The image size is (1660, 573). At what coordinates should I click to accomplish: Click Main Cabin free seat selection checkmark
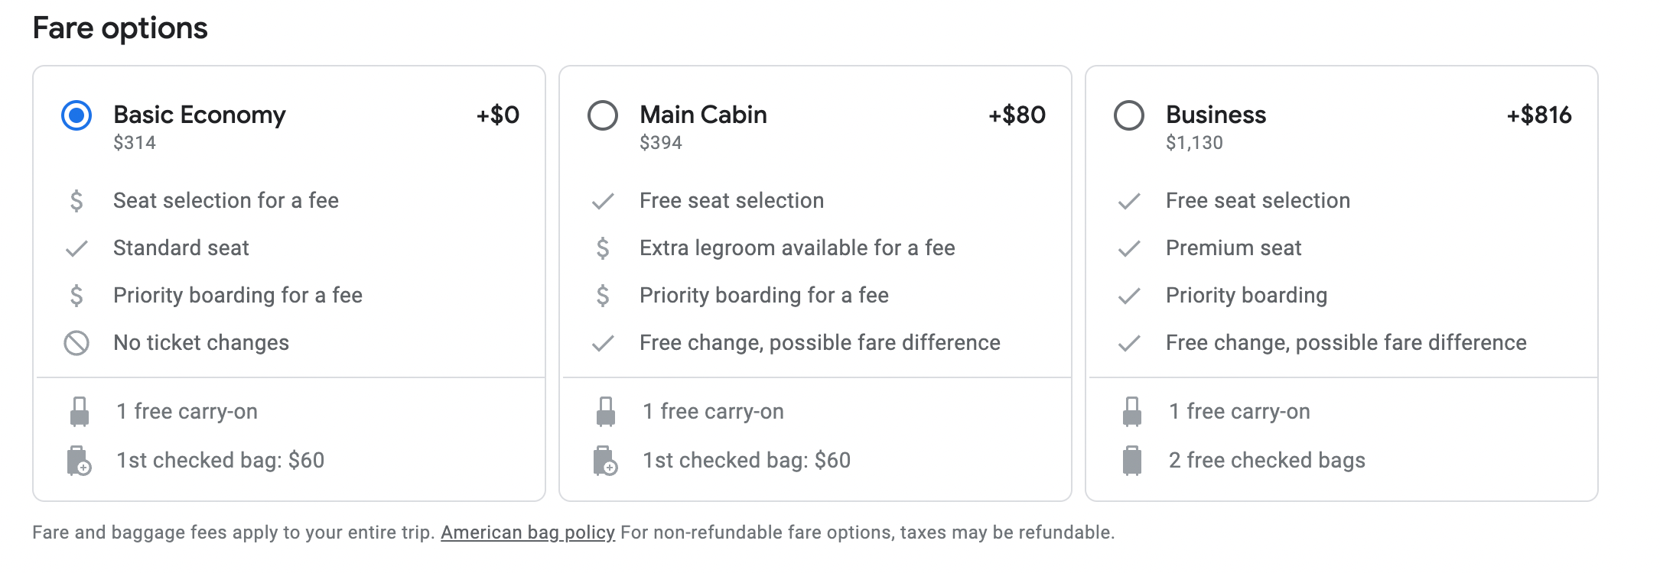[603, 201]
